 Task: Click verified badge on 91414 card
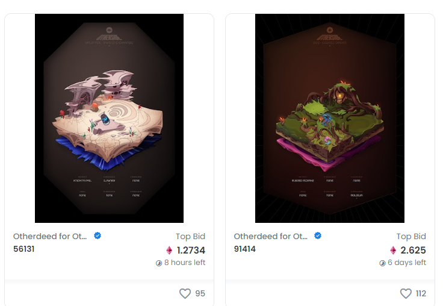click(318, 236)
